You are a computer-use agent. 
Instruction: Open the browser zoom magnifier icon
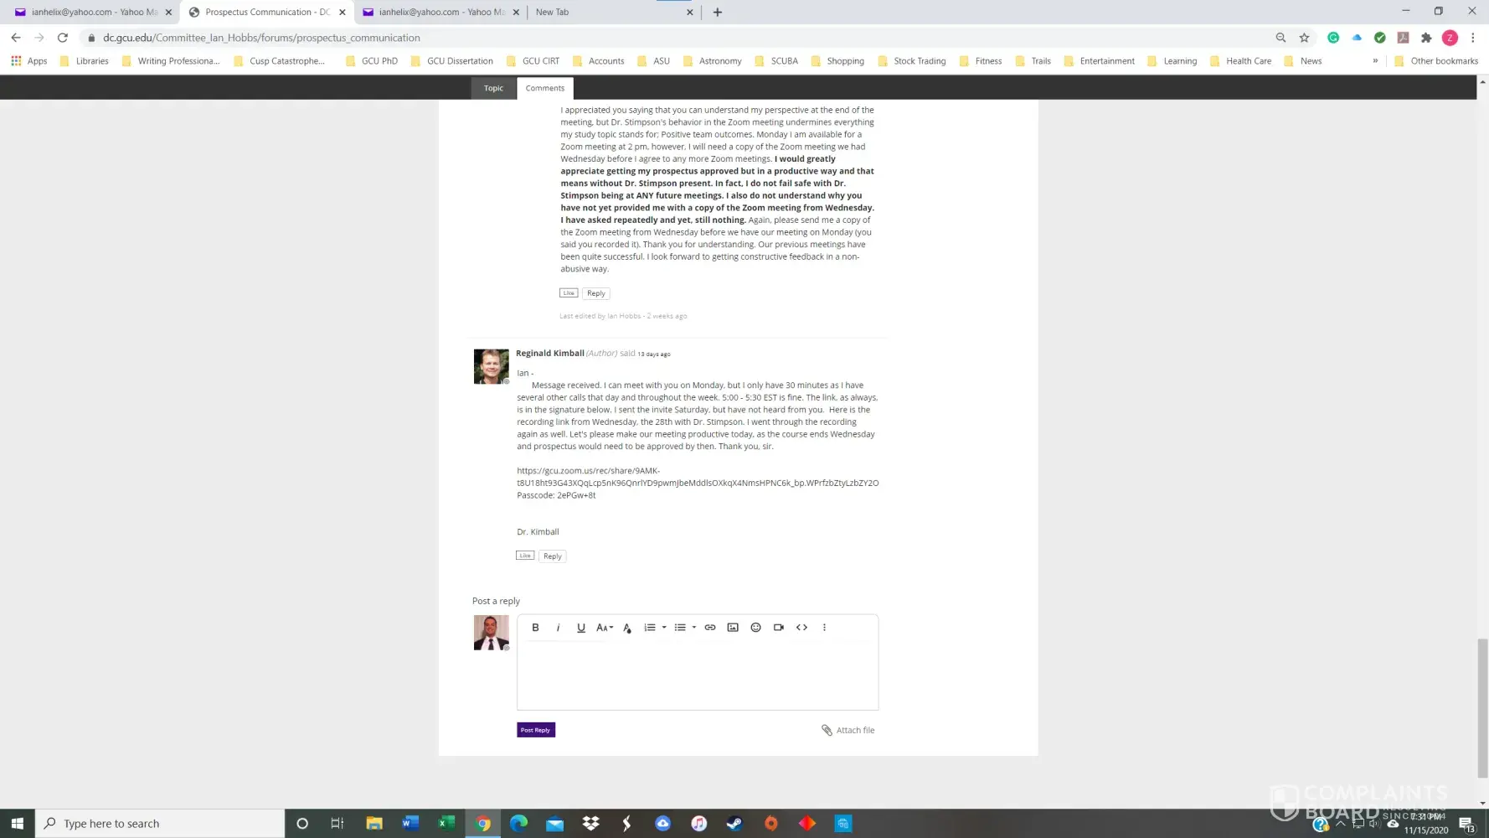tap(1280, 38)
